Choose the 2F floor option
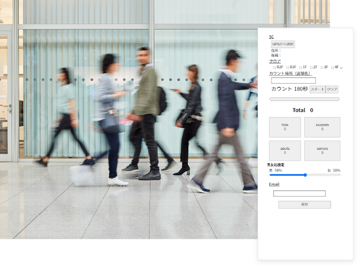361x269 pixels. tap(311, 68)
